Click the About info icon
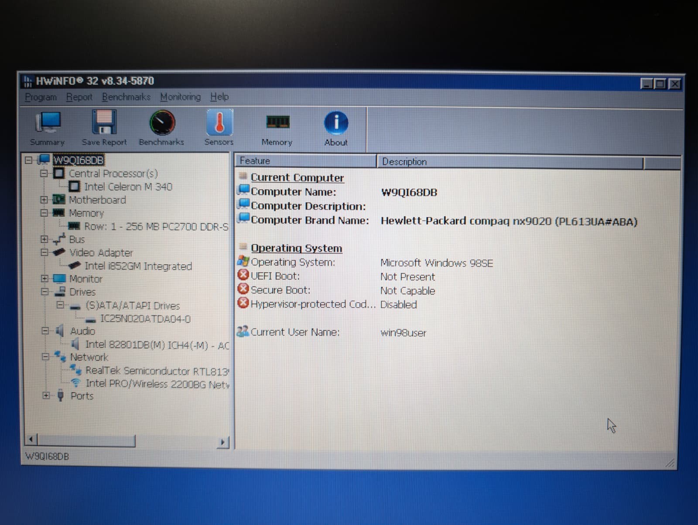 coord(336,128)
